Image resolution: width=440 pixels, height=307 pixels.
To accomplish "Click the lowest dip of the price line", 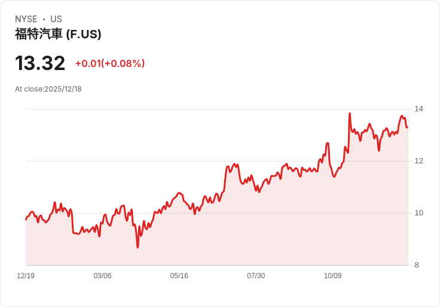I will 137,247.
